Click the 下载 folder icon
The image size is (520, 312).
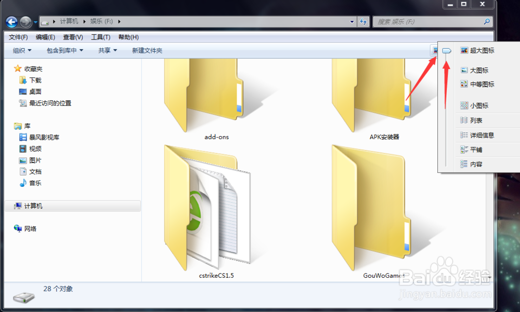23,80
